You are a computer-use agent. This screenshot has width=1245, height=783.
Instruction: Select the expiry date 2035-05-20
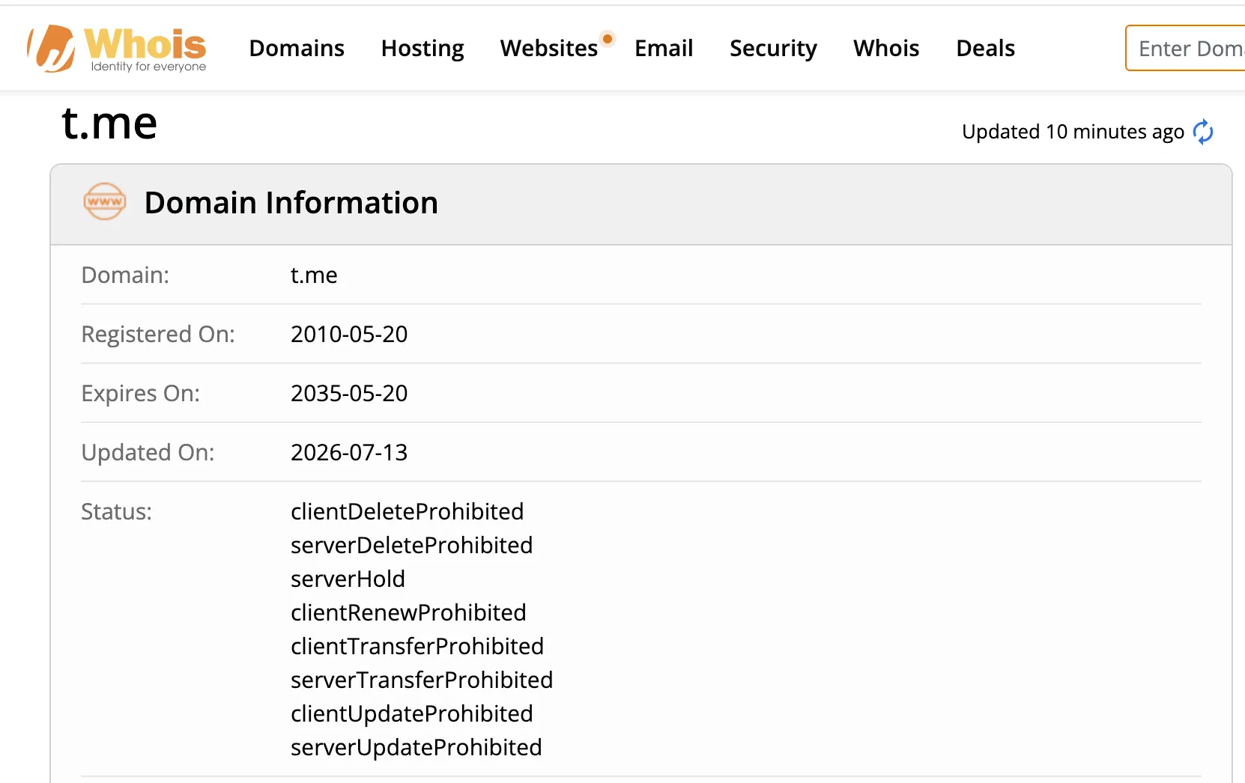(x=349, y=394)
